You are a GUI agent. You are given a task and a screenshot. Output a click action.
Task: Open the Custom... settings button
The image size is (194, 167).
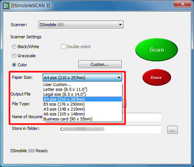[x=100, y=64]
